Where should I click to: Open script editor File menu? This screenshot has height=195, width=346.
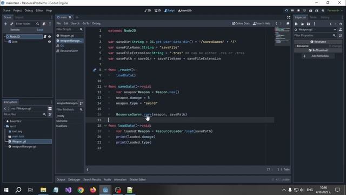click(58, 23)
